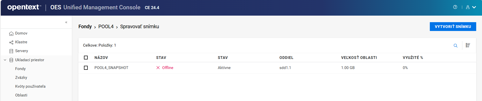Viewport: 482px width, 101px height.
Task: Go to Zväzky in the sidebar
Action: coord(21,78)
